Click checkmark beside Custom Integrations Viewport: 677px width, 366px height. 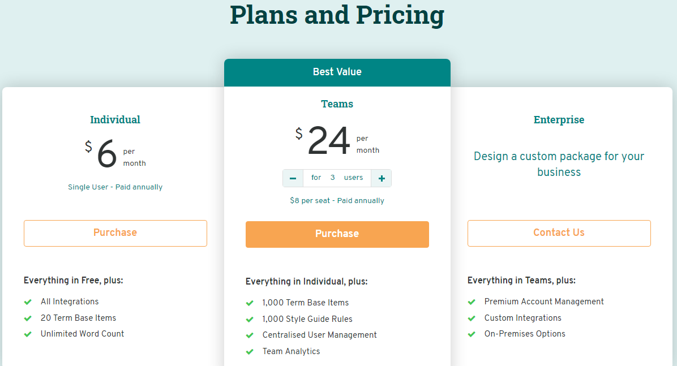[472, 318]
